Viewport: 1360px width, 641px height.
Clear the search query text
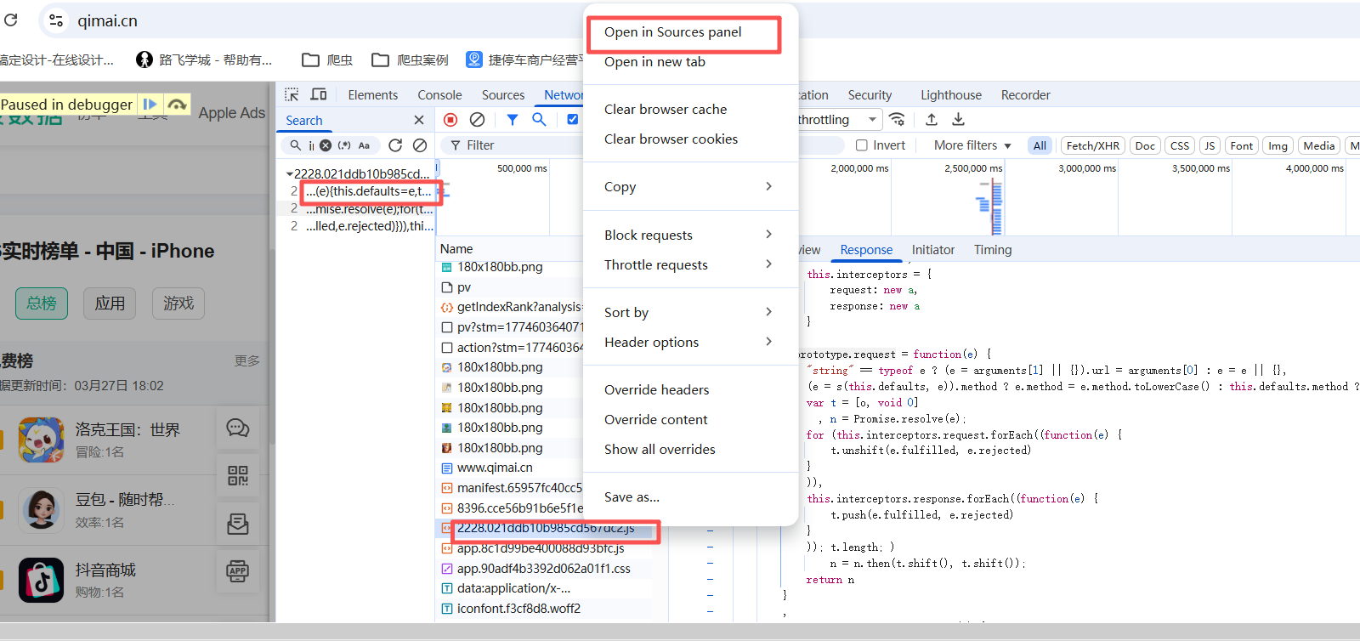[326, 145]
